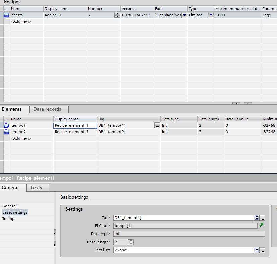Select Tooltip in properties navigation
Image resolution: width=277 pixels, height=264 pixels.
pyautogui.click(x=8, y=219)
